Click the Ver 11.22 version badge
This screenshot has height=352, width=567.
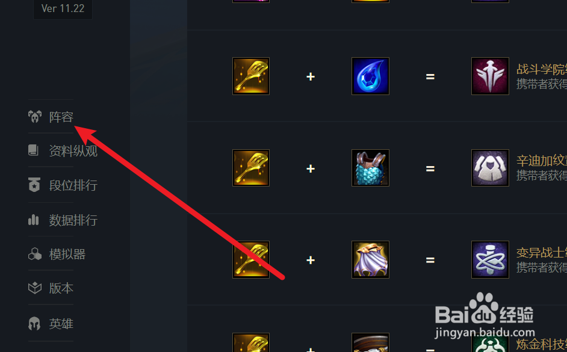pyautogui.click(x=63, y=8)
